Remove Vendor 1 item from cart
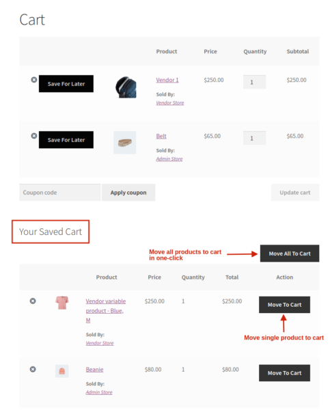 pos(34,80)
